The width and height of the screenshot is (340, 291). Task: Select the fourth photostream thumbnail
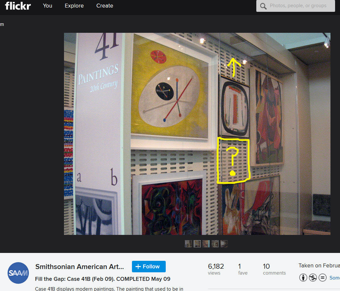[x=215, y=244]
